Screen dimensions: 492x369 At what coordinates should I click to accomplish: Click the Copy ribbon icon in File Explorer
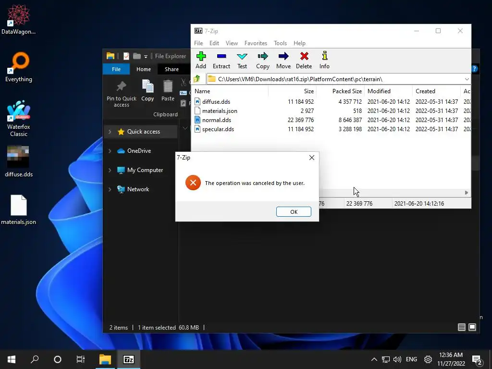click(x=148, y=90)
